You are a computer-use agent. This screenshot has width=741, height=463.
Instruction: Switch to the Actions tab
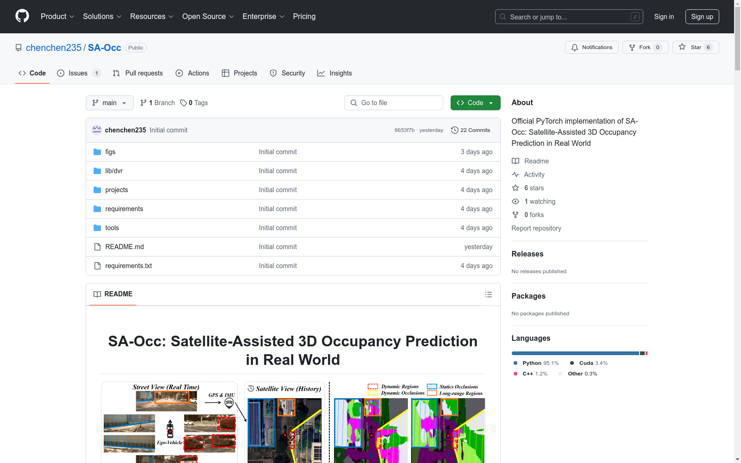pos(193,73)
